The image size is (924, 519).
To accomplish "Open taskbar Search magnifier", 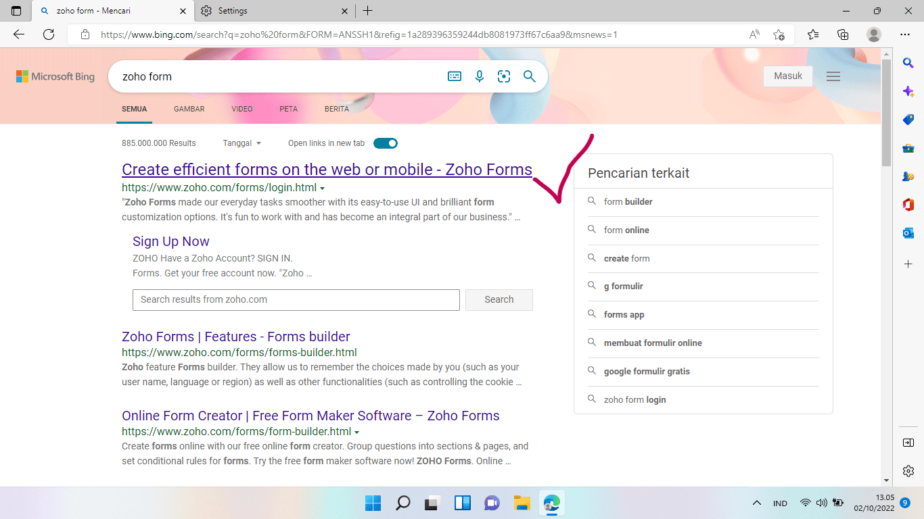I will coord(403,503).
